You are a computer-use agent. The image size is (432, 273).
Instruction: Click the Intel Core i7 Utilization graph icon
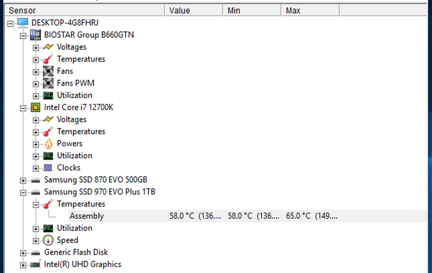coord(48,156)
